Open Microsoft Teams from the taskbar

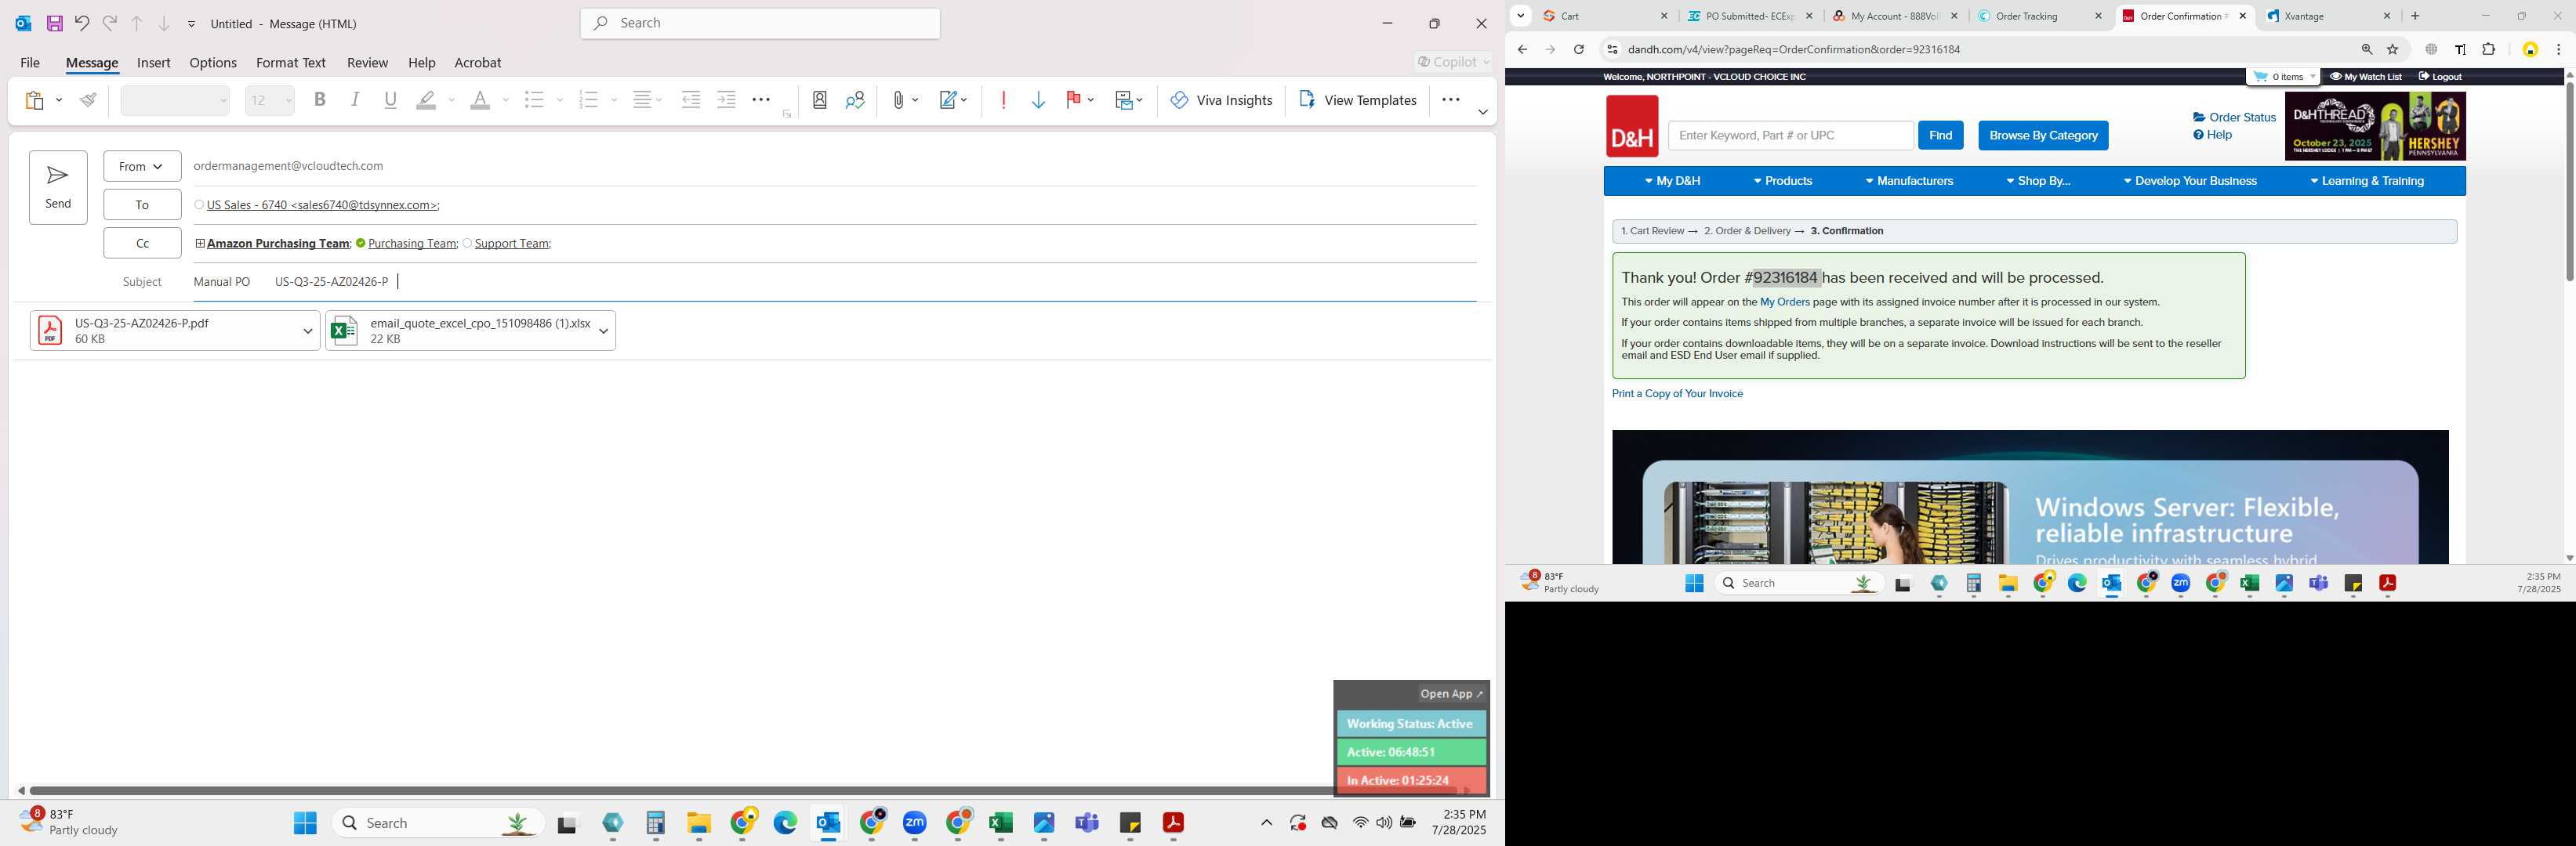[x=1087, y=822]
